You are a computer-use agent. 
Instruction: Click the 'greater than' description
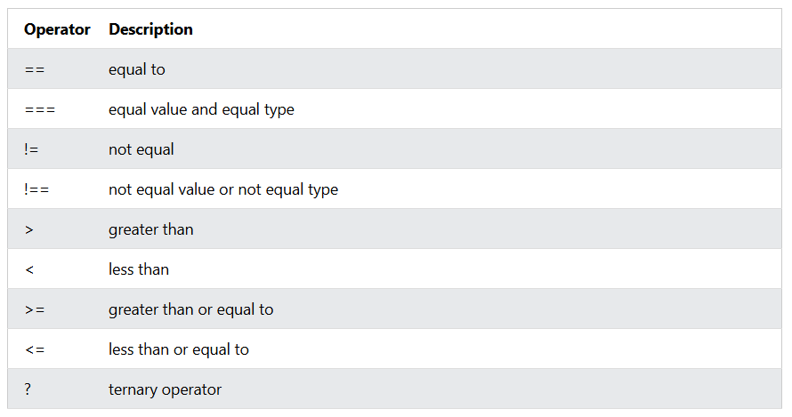pyautogui.click(x=150, y=229)
